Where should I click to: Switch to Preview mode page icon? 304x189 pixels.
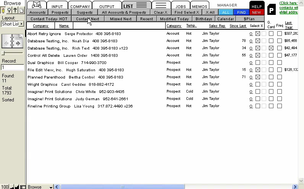(21, 10)
